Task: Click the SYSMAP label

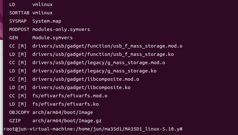Action: click(18, 21)
